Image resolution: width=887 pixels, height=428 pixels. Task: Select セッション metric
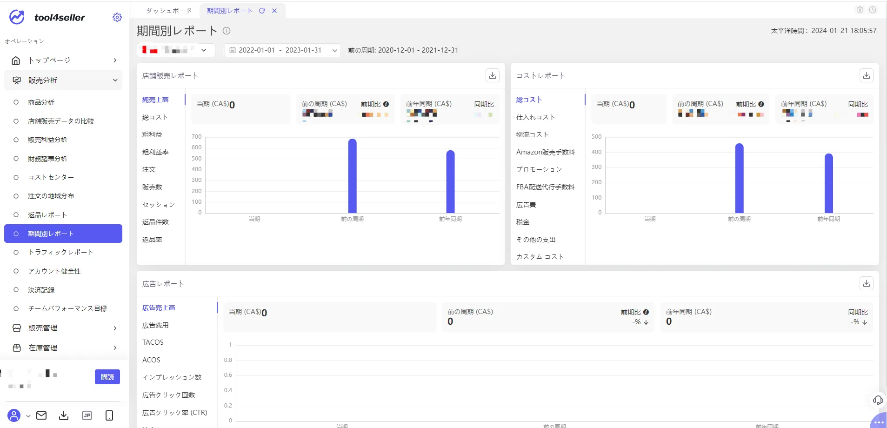click(159, 205)
